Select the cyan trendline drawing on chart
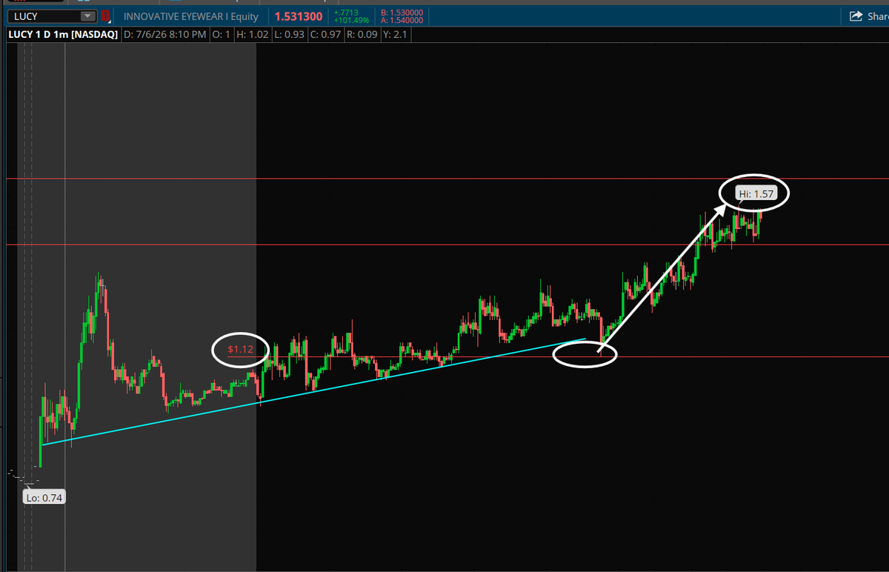 (x=315, y=392)
